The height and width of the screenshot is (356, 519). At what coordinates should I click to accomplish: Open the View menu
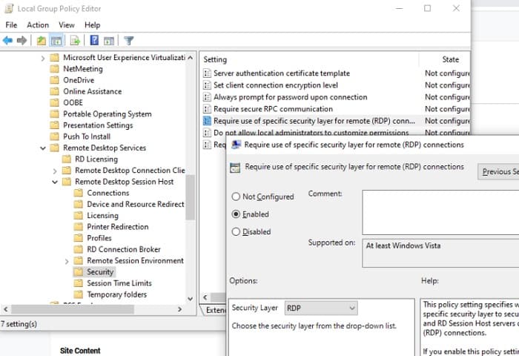[67, 25]
